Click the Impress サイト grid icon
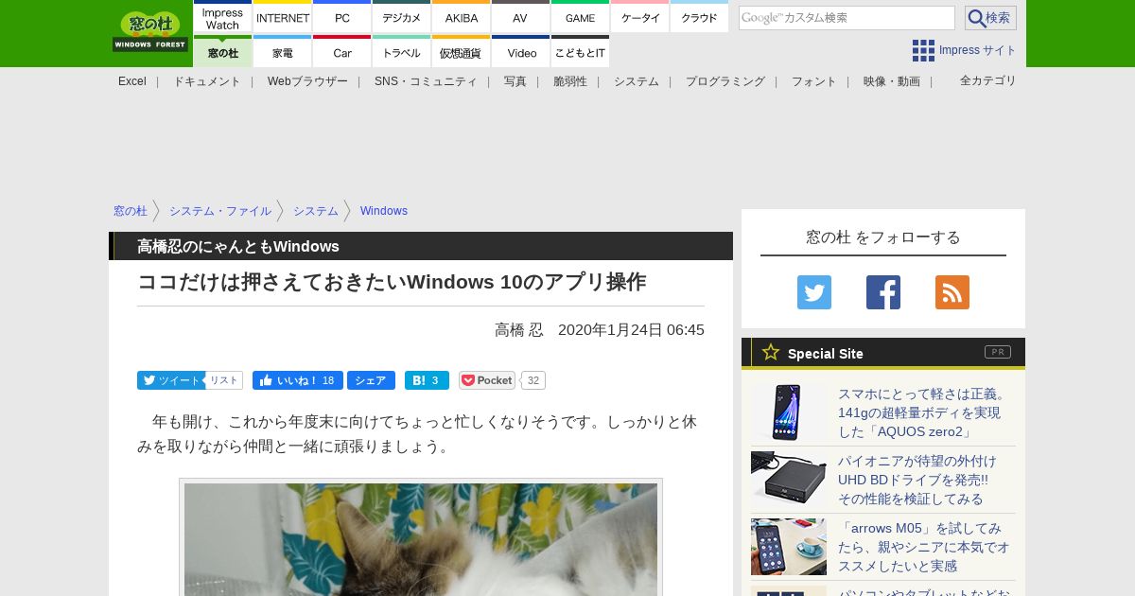This screenshot has width=1135, height=596. click(923, 50)
